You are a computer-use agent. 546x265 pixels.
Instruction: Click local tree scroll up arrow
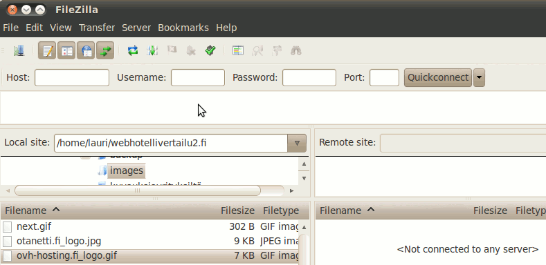tap(304, 164)
